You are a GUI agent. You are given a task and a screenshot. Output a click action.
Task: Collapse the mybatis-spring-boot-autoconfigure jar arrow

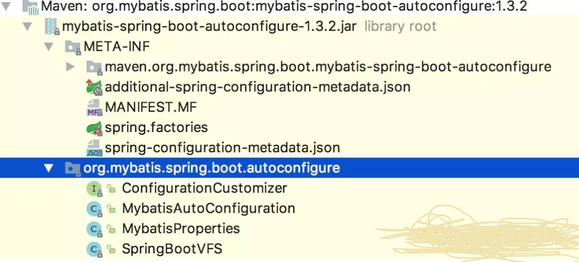28,26
